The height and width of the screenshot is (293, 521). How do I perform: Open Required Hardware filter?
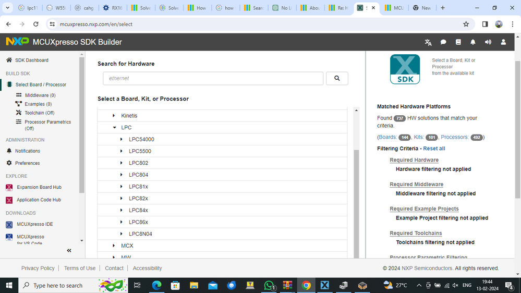[414, 160]
